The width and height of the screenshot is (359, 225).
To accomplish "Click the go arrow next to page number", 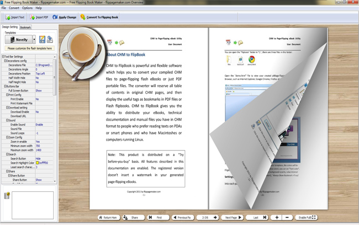I will pos(215,217).
